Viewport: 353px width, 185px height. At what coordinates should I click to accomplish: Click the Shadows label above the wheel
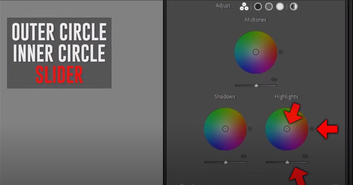(x=225, y=97)
